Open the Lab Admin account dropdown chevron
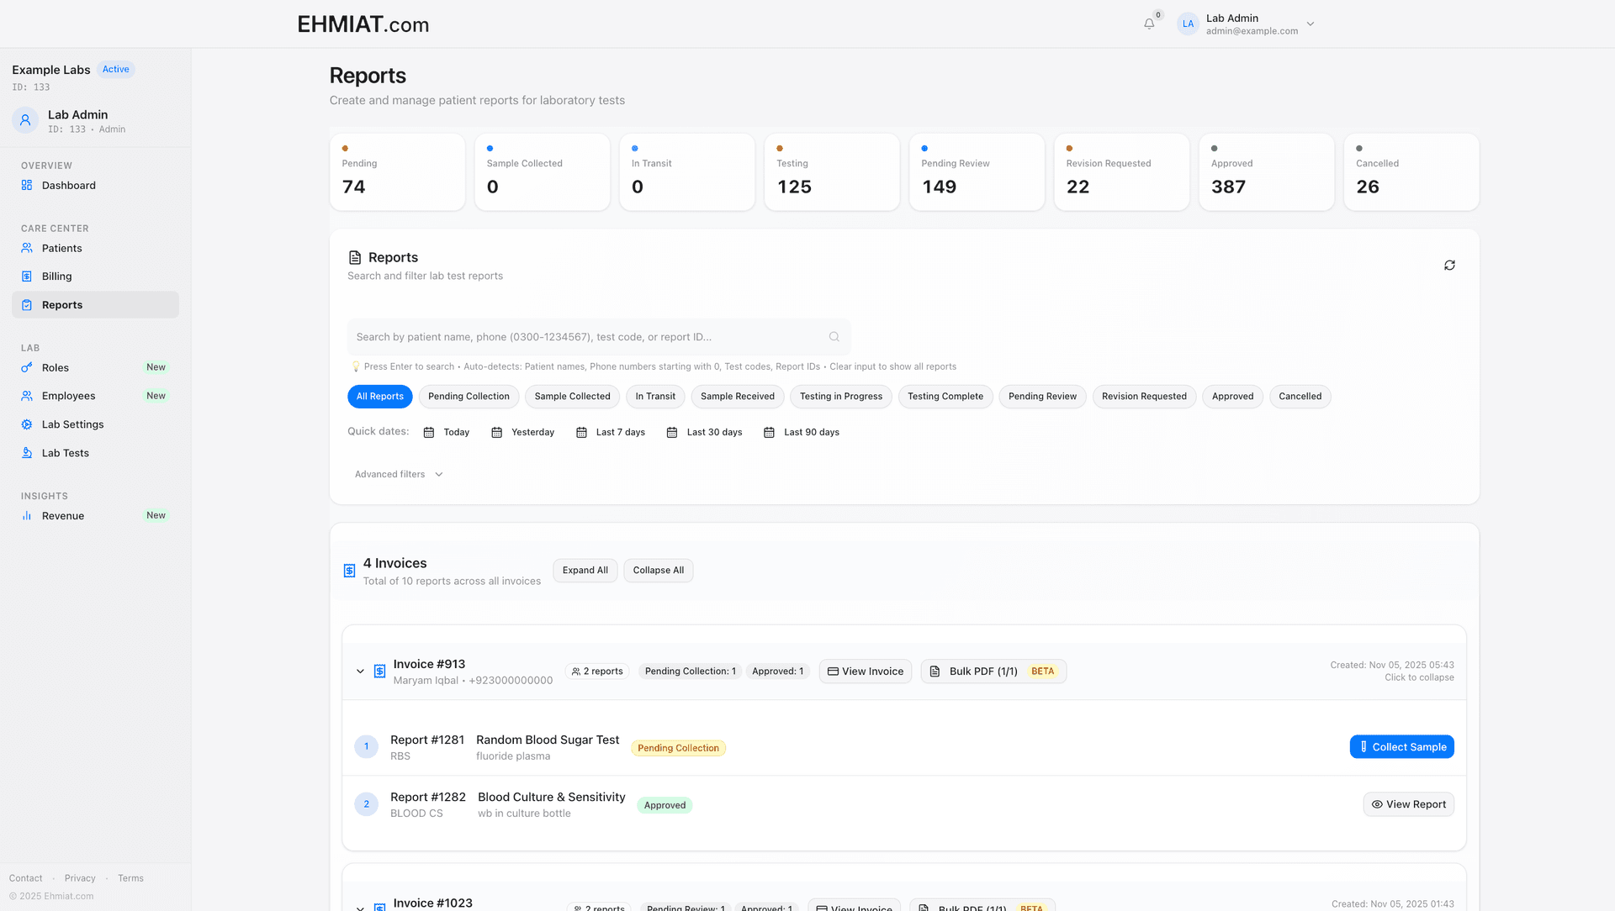 tap(1311, 24)
